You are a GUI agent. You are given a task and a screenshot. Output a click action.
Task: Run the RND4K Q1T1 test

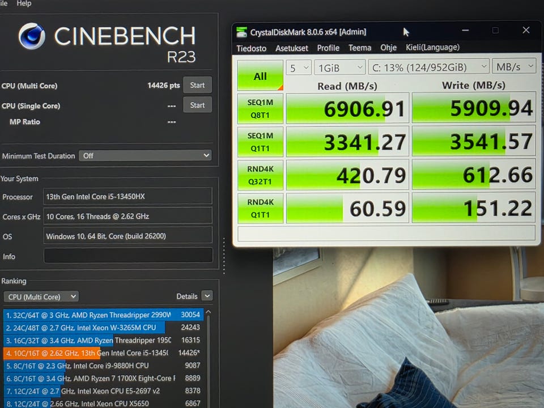pyautogui.click(x=260, y=208)
